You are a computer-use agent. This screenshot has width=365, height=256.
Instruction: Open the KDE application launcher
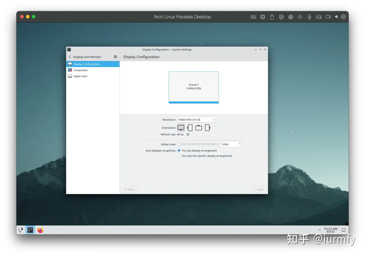[x=21, y=230]
